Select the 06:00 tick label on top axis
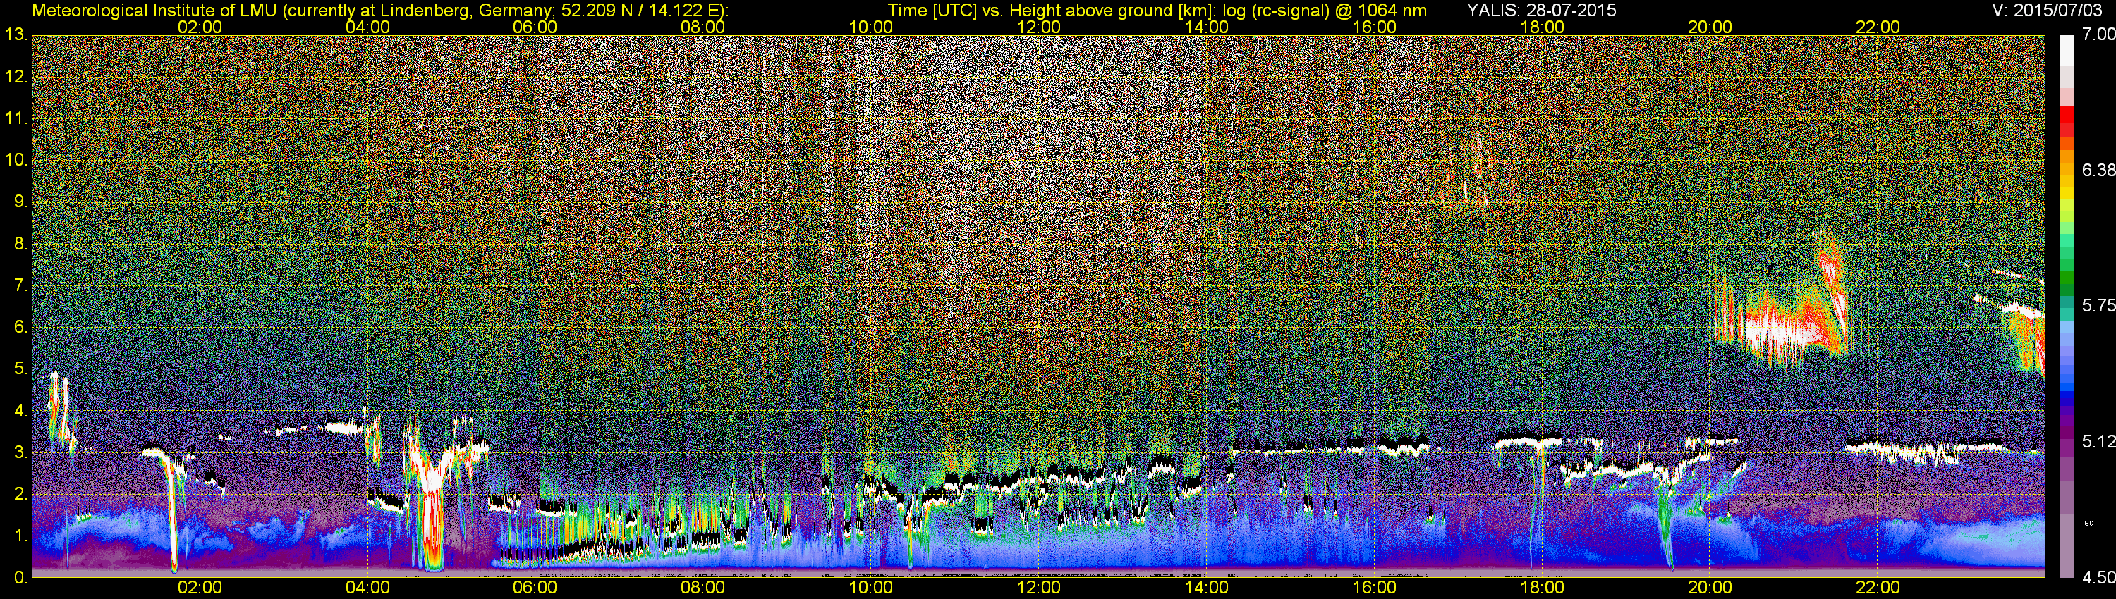The image size is (2116, 599). point(535,27)
